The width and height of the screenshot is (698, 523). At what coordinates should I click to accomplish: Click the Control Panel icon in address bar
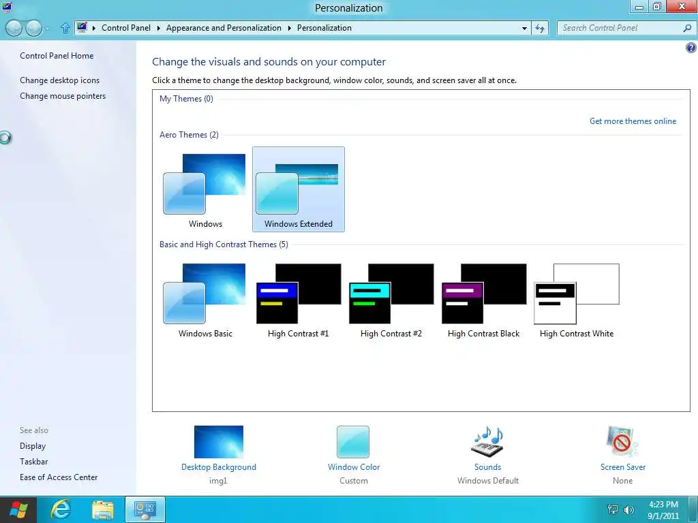pyautogui.click(x=82, y=27)
